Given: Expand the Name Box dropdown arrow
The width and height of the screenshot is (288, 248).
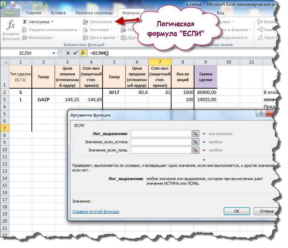Looking at the screenshot, I should [x=54, y=53].
